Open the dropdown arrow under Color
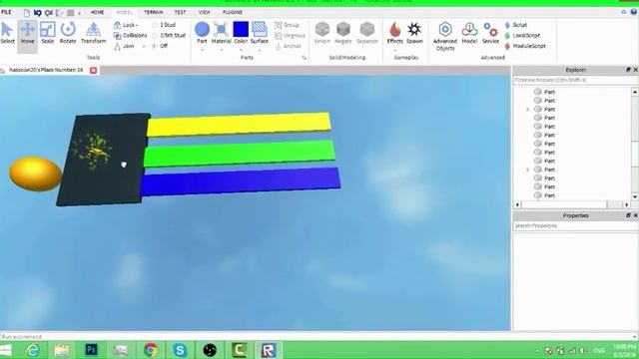 click(241, 50)
